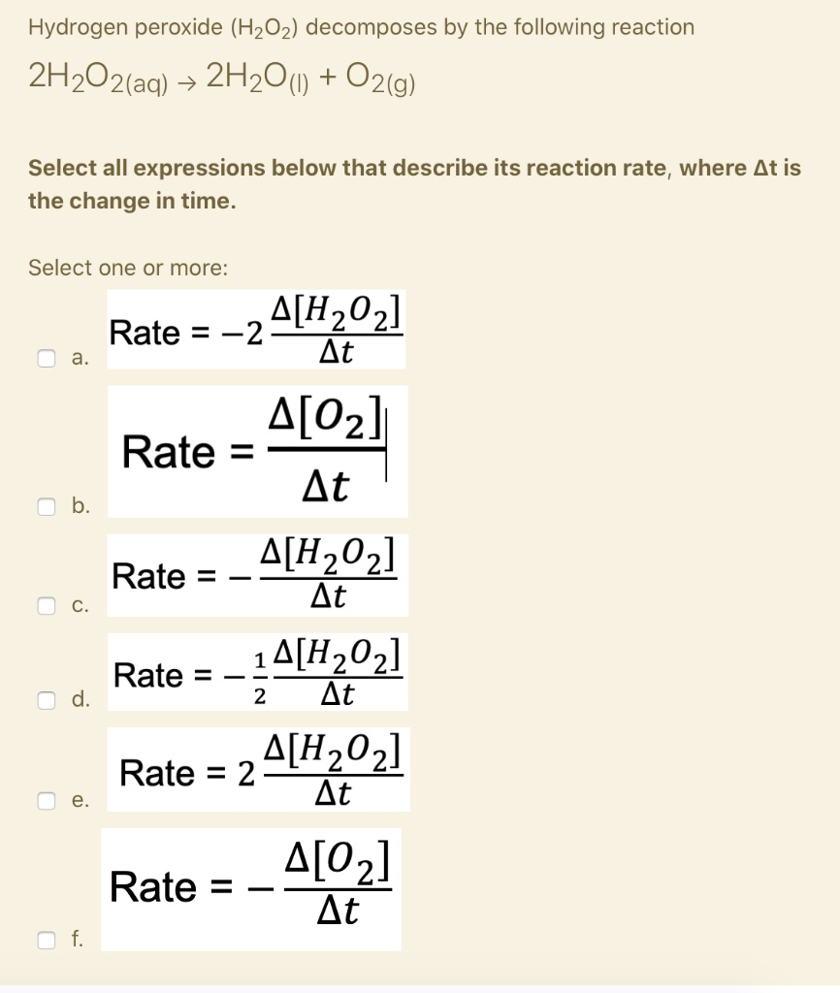Click the "Select one or more:" prompt text
Viewport: 840px width, 993px height.
pos(128,268)
